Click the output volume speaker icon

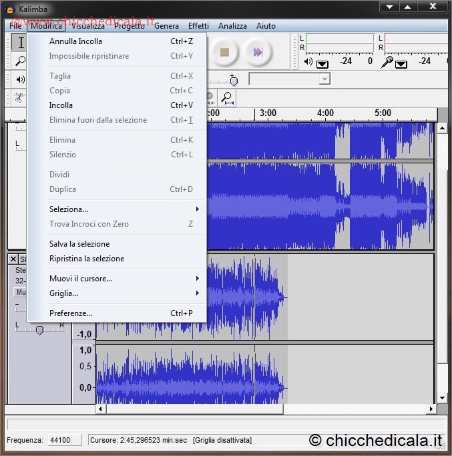tap(308, 61)
